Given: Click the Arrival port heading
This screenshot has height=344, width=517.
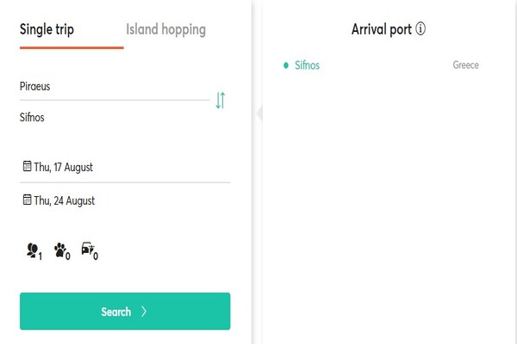Looking at the screenshot, I should (382, 29).
